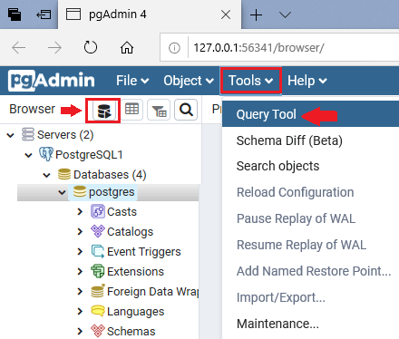399x339 pixels.
Task: Click the tab actions icon at far left
Action: (15, 15)
